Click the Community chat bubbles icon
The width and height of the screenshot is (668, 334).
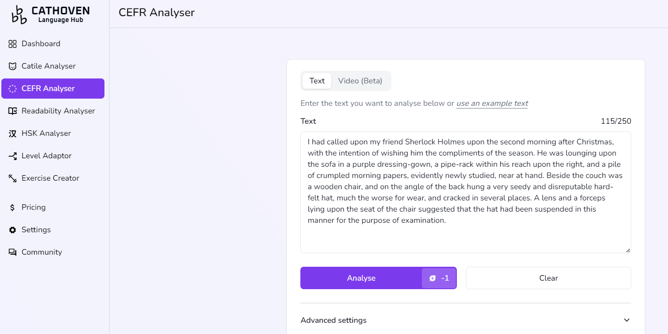[13, 252]
